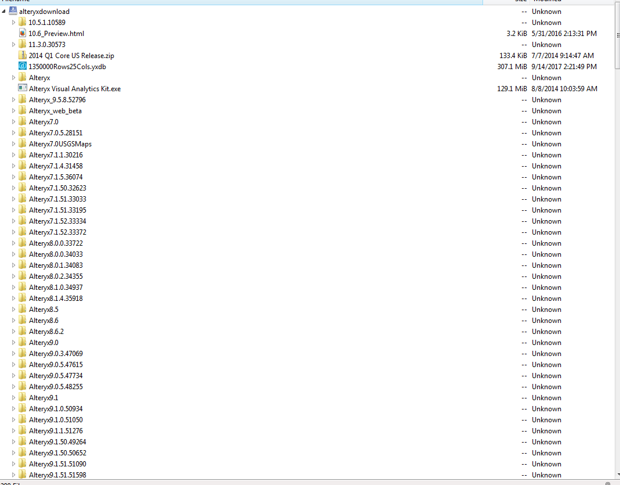The image size is (620, 485).
Task: Expand the Alteryx7.0USGSMaps folder
Action: (x=13, y=144)
